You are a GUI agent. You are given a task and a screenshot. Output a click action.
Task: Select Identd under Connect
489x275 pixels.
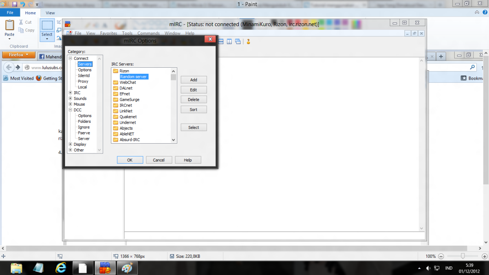[x=84, y=75]
